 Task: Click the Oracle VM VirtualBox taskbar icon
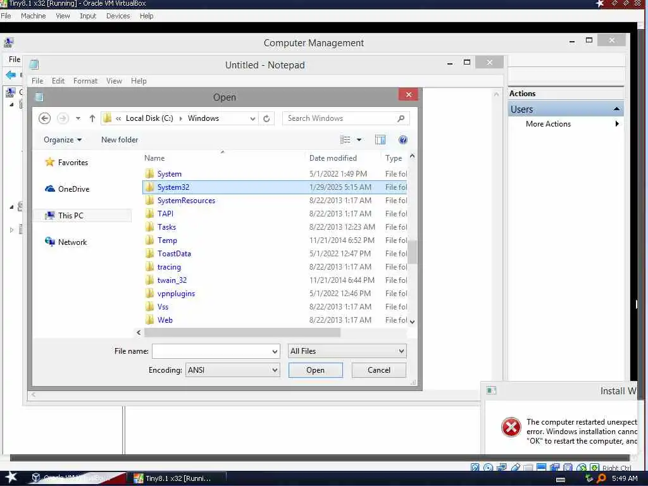pos(36,478)
